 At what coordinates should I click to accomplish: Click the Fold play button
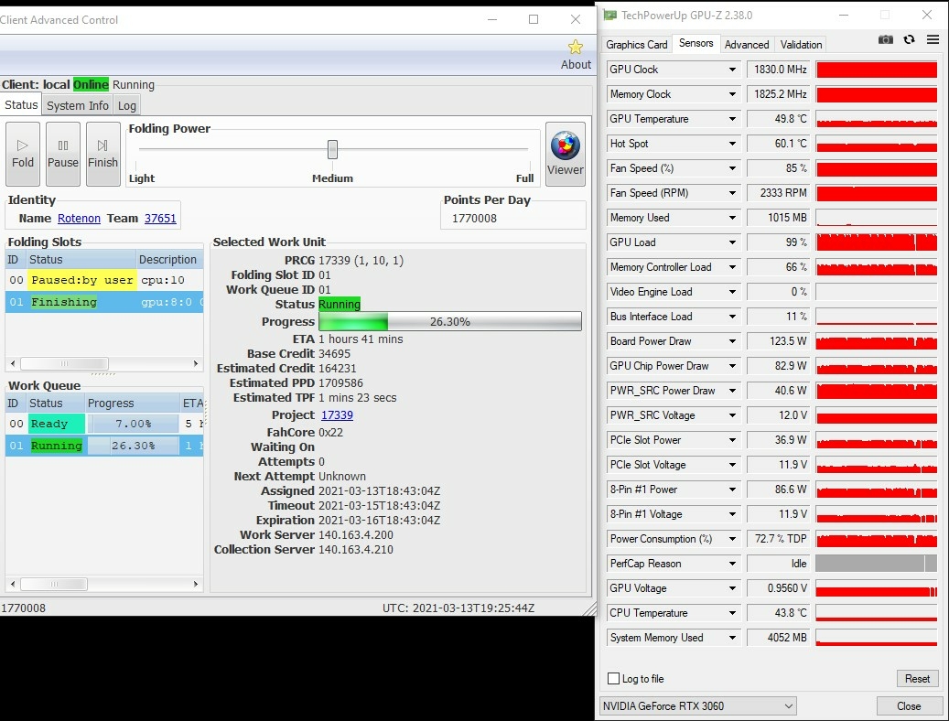(23, 154)
